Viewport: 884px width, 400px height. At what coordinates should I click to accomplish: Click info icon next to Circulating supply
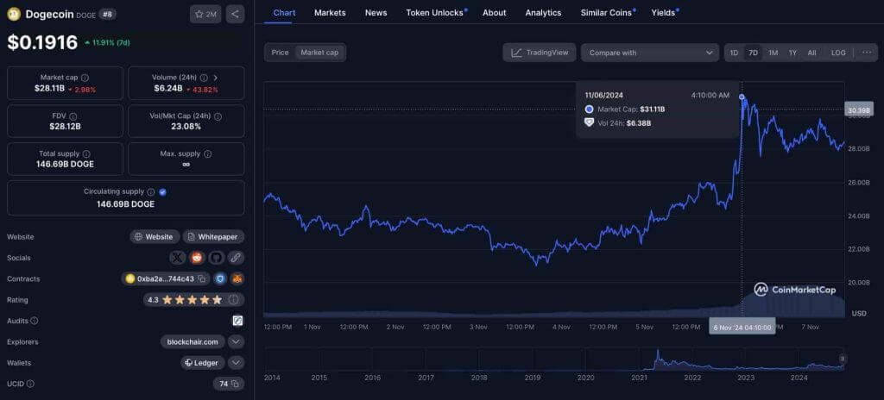[152, 191]
